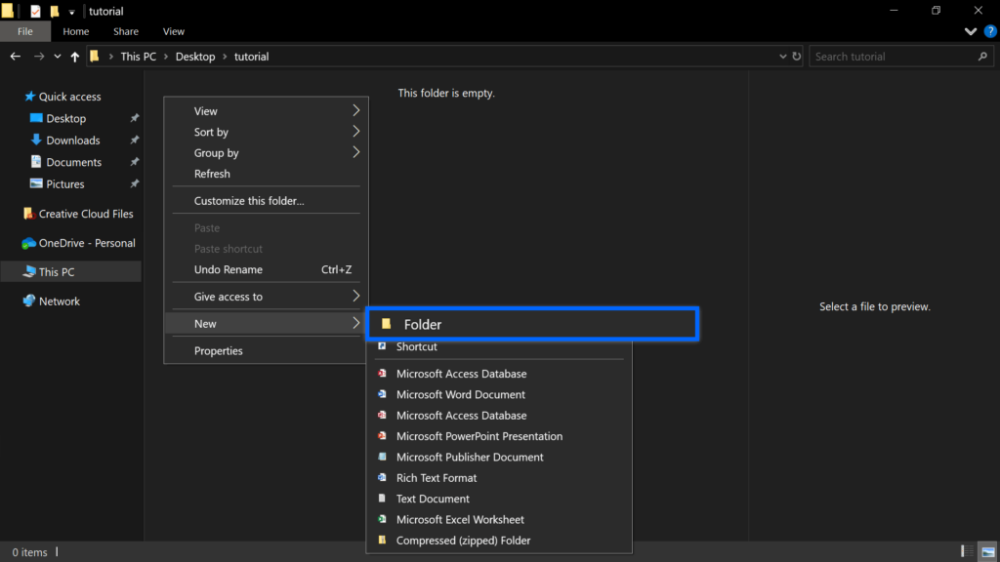This screenshot has width=1000, height=562.
Task: Click the pin icon beside Documents
Action: (x=134, y=162)
